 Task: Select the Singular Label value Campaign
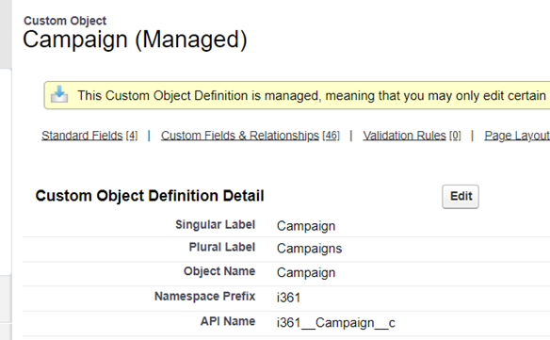pos(306,226)
